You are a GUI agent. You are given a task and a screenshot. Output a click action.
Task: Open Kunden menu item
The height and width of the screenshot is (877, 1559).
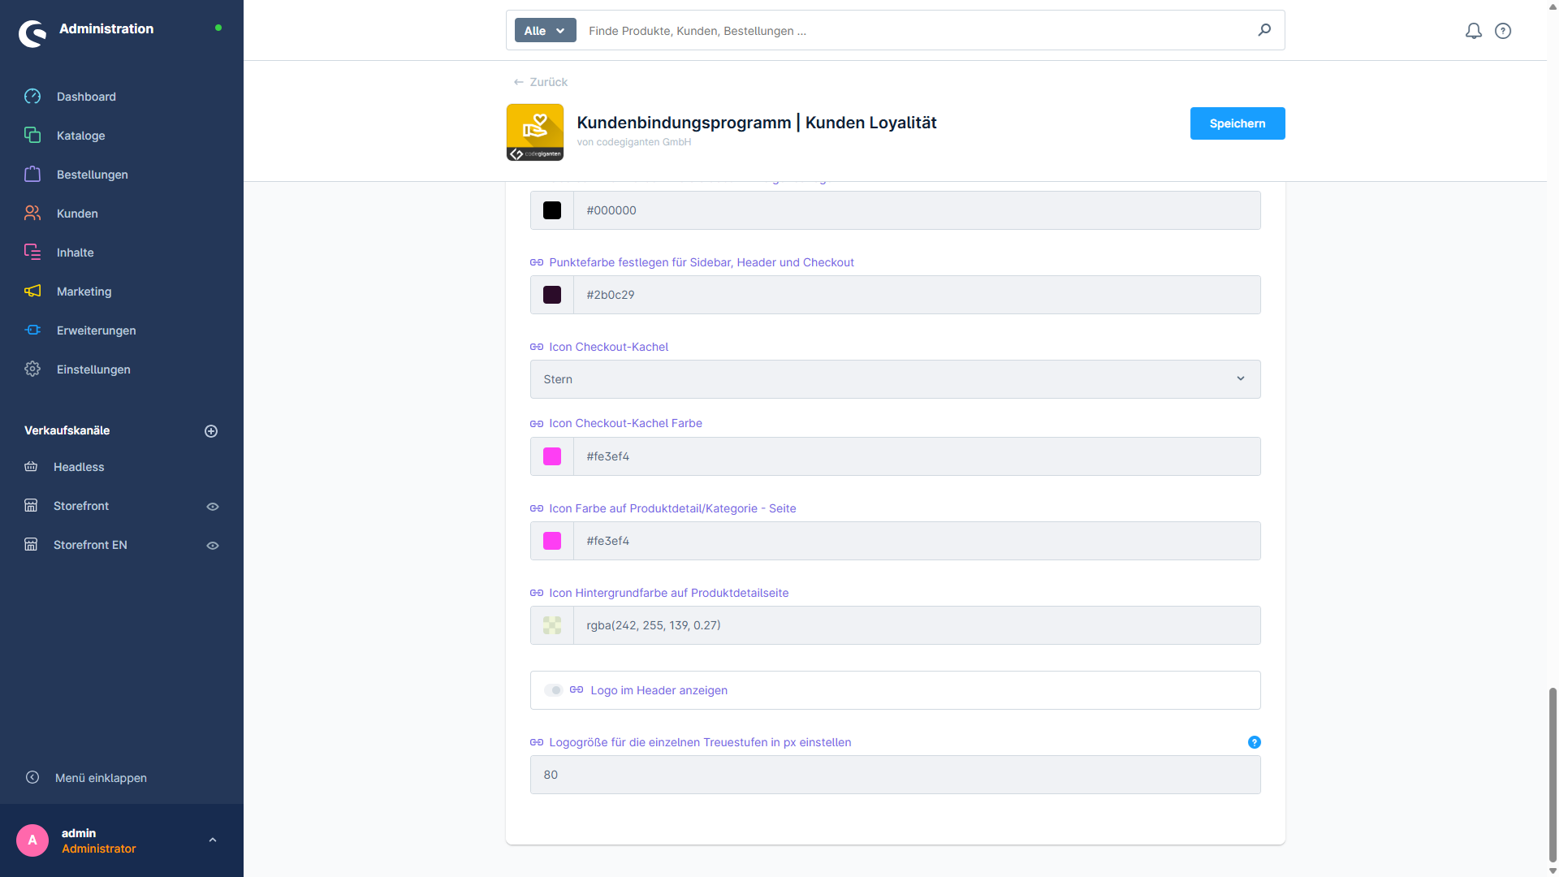pos(77,214)
